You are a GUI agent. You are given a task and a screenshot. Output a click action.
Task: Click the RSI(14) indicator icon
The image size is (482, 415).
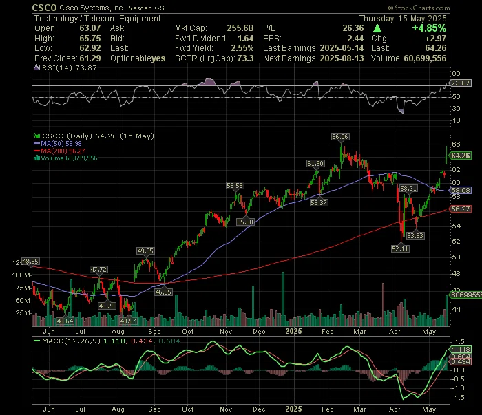click(x=36, y=68)
